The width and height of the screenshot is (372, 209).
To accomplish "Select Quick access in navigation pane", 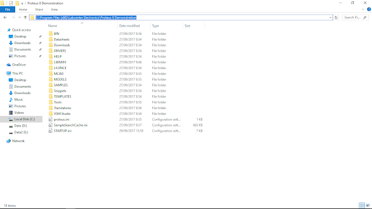I will (22, 30).
